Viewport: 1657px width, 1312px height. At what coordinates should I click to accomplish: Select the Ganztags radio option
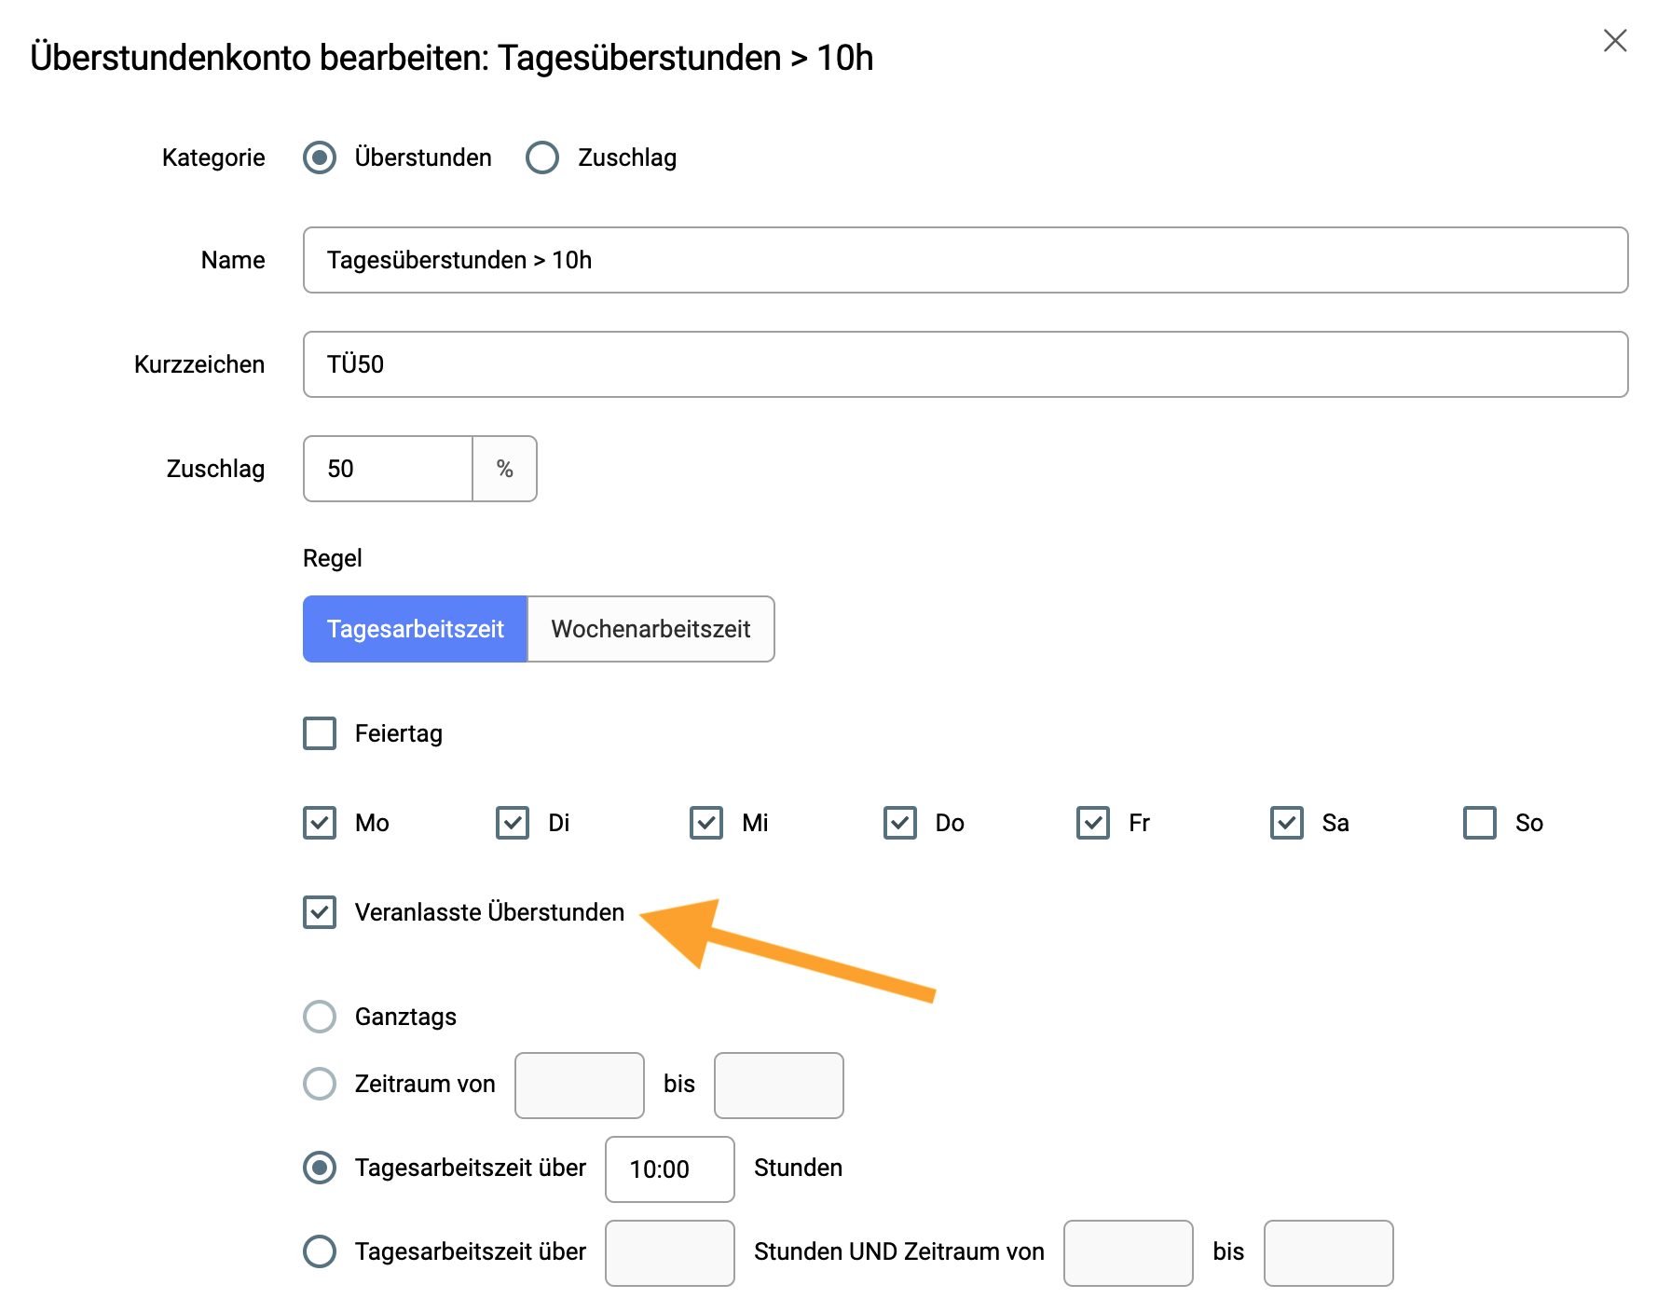320,1017
